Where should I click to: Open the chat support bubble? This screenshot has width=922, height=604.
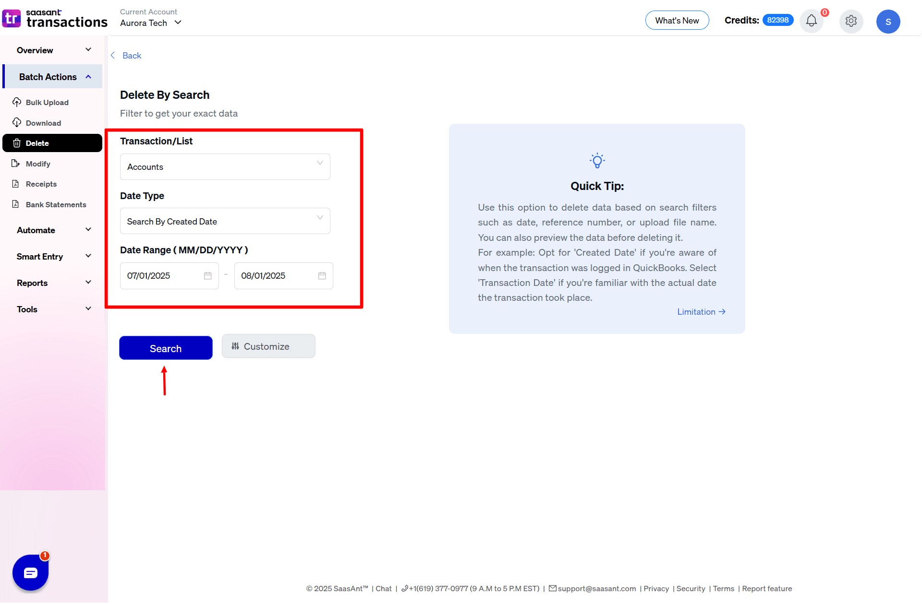(x=30, y=572)
